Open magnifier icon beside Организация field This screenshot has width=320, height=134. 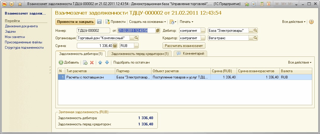pos(136,38)
